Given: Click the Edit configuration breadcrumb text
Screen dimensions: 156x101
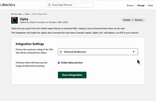Looking at the screenshot, I should 40,14.
